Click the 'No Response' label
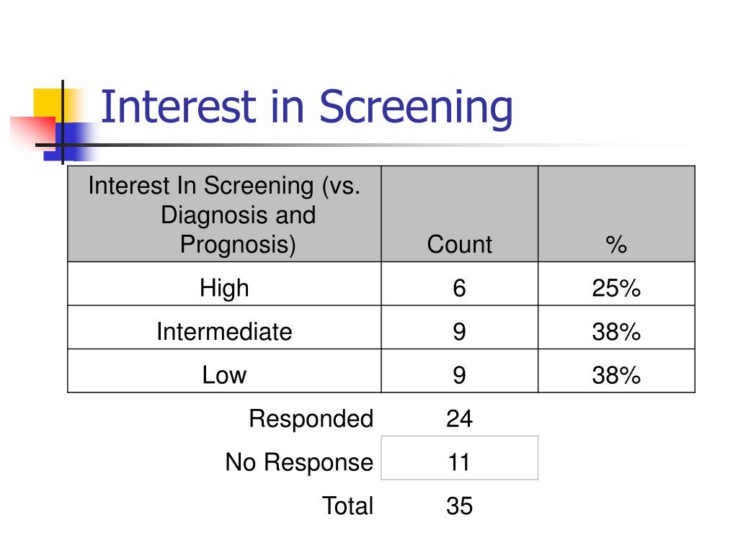Image resolution: width=738 pixels, height=553 pixels. coord(299,462)
